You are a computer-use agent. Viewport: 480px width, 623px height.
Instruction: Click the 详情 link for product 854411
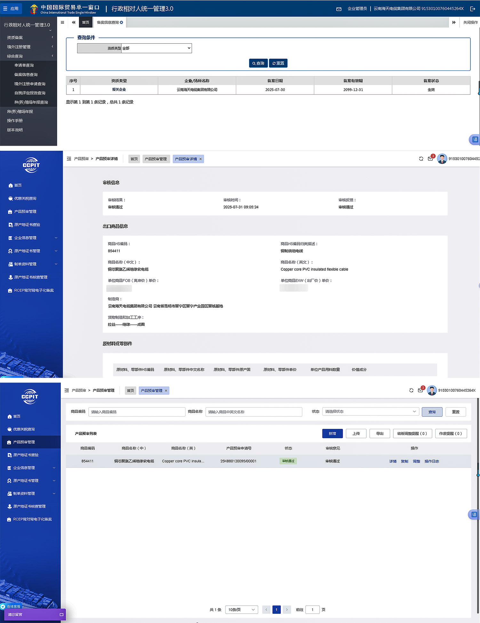coord(393,461)
